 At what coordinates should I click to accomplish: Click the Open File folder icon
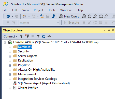point(42,16)
